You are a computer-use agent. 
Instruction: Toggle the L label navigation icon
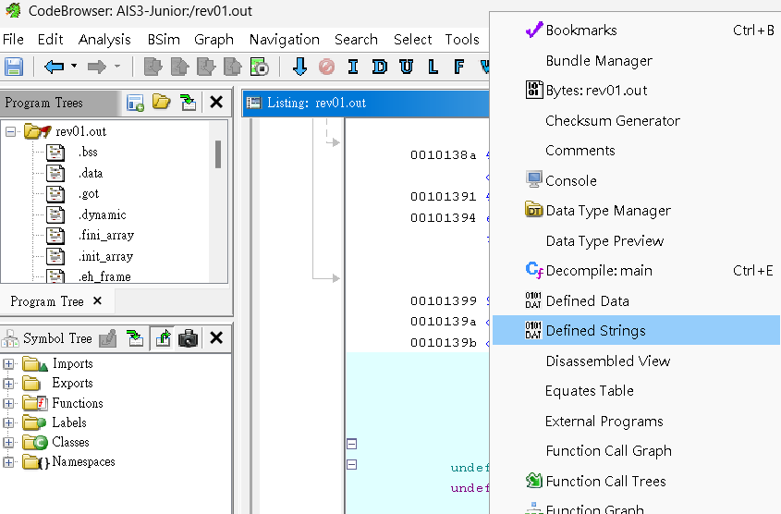click(x=433, y=67)
